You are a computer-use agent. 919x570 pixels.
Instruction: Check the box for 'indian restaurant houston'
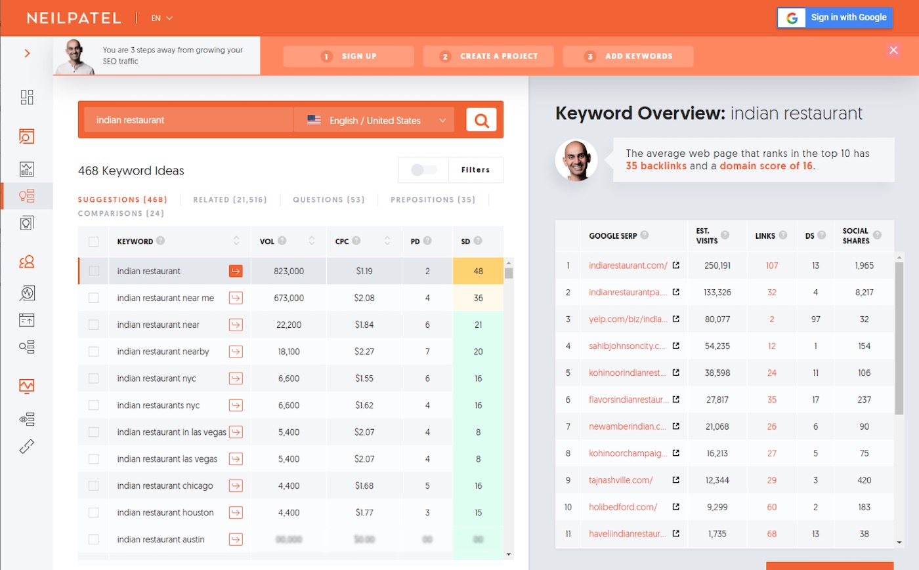94,513
